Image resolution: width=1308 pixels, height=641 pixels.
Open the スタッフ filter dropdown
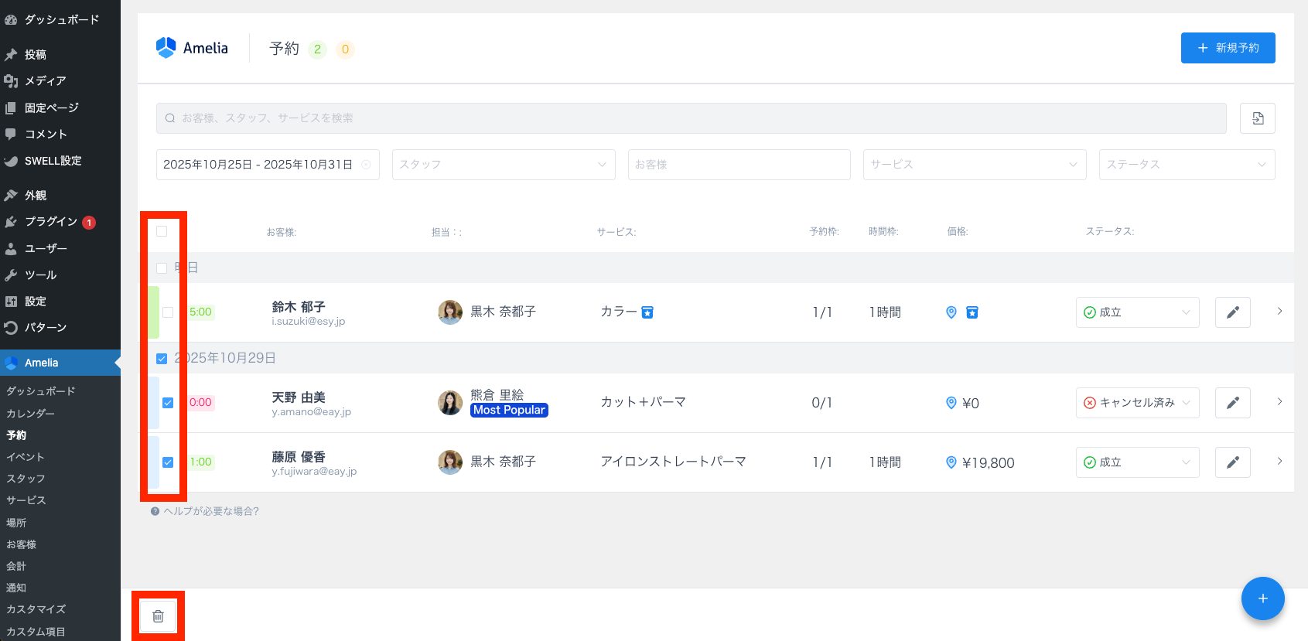click(x=503, y=165)
